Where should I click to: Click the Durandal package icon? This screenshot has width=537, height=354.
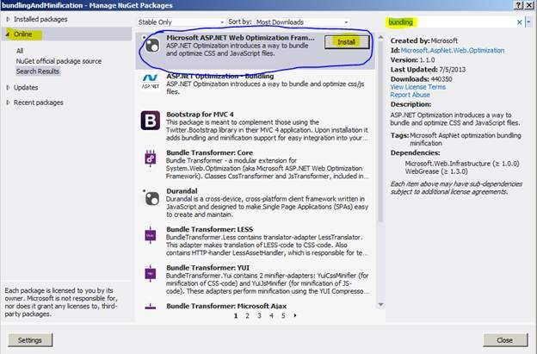151,197
